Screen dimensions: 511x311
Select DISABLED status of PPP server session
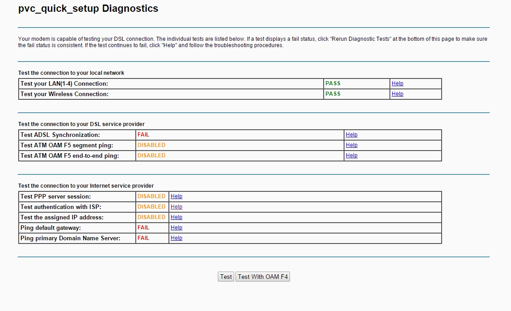[152, 196]
